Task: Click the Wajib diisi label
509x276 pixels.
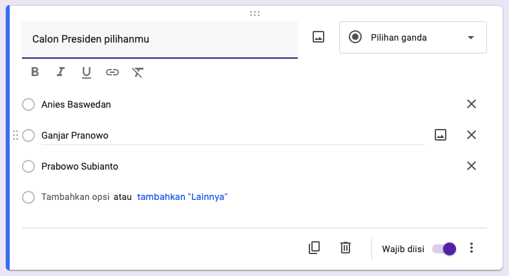Action: click(x=403, y=249)
